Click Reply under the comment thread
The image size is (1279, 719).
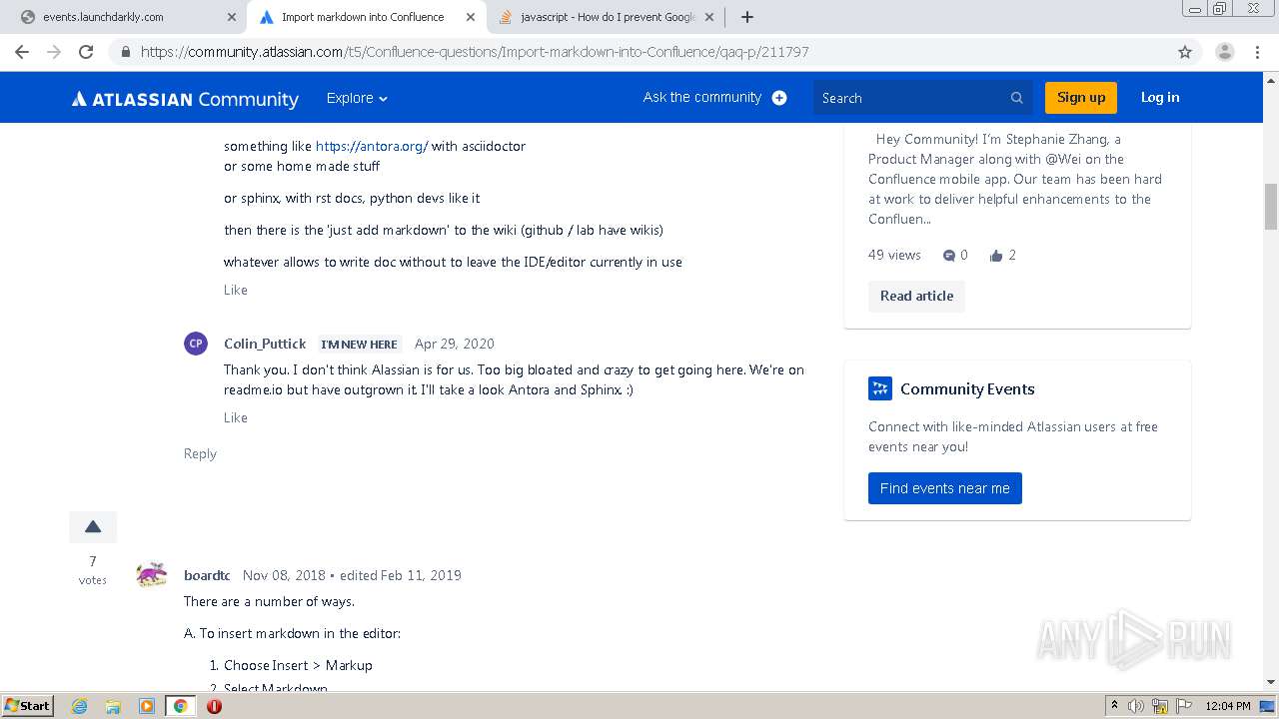coord(200,453)
